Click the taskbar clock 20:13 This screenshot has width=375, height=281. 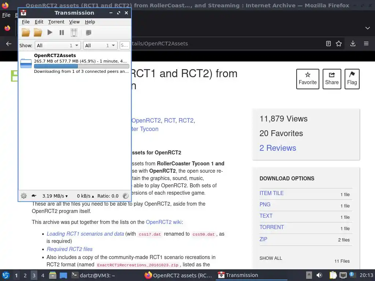[366, 275]
